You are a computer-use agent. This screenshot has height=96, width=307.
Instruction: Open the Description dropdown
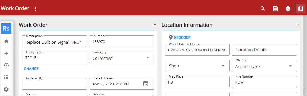[x=54, y=41]
